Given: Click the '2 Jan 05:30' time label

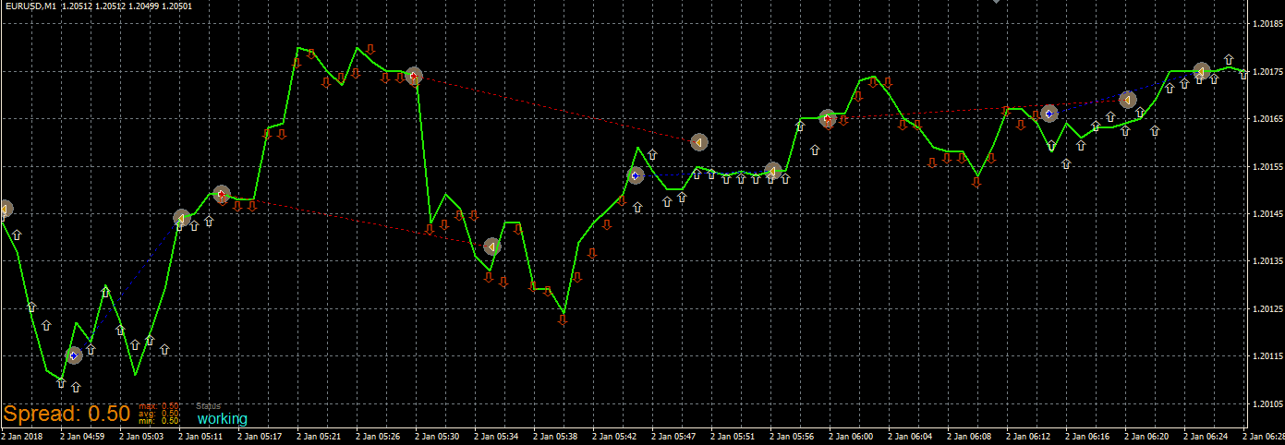Looking at the screenshot, I should pos(438,437).
